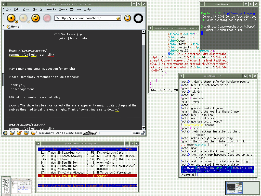Click the black ring throbber icon
Viewport: 261px width, 196px height.
pyautogui.click(x=138, y=18)
